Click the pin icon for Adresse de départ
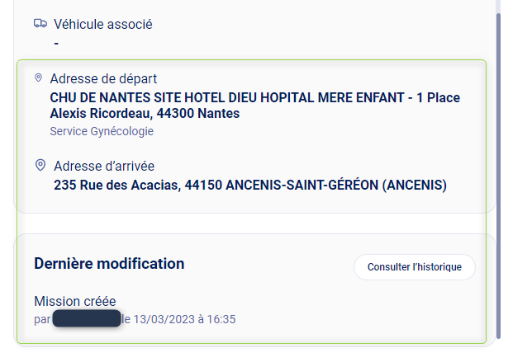513x362 pixels. (x=38, y=78)
